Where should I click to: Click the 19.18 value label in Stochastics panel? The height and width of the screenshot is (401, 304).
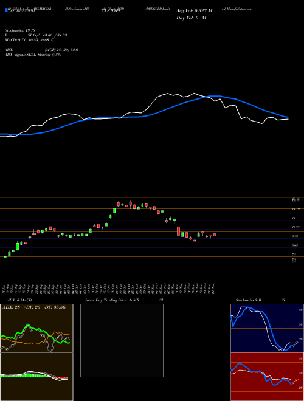click(x=294, y=344)
